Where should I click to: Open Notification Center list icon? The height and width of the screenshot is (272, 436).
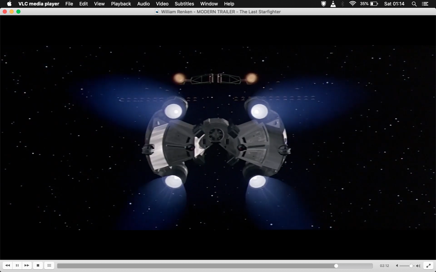425,4
